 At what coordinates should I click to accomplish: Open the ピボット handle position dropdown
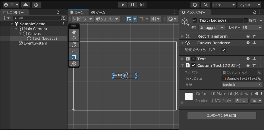click(x=83, y=19)
